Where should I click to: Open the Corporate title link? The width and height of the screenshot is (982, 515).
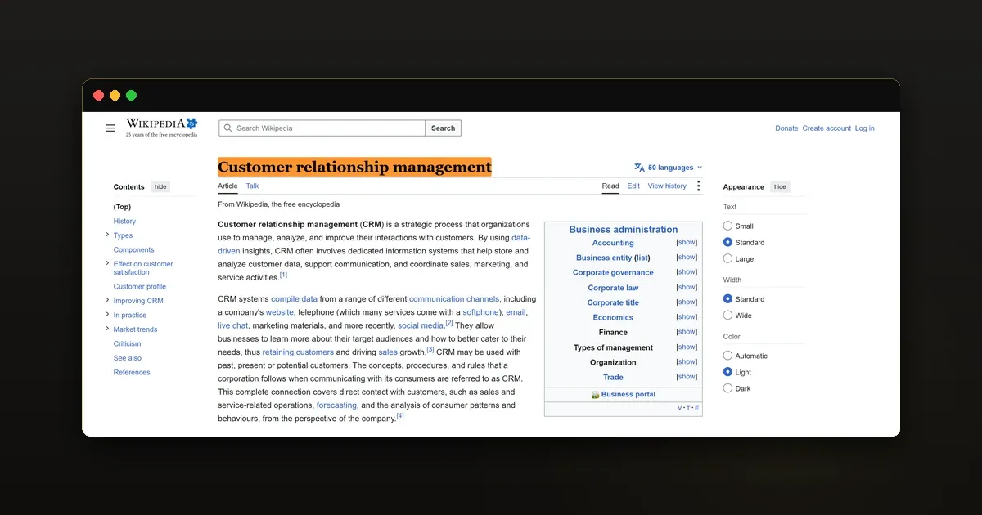click(x=613, y=302)
